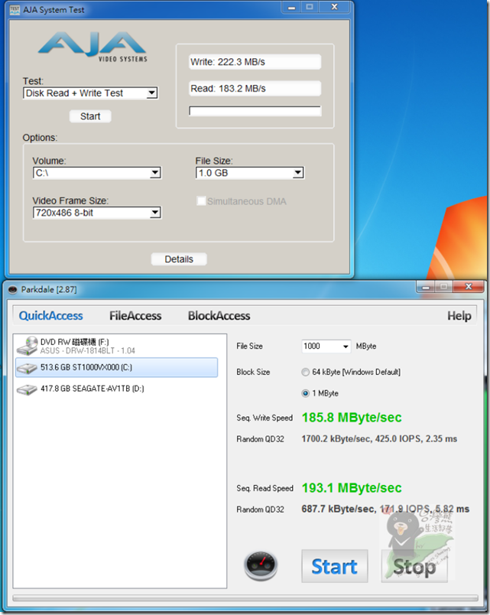Click the Parkdale title bar app icon
Image resolution: width=490 pixels, height=615 pixels.
coord(13,290)
